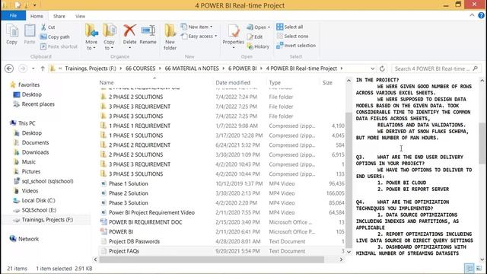The width and height of the screenshot is (487, 274).
Task: Open the File menu tab
Action: click(x=14, y=15)
